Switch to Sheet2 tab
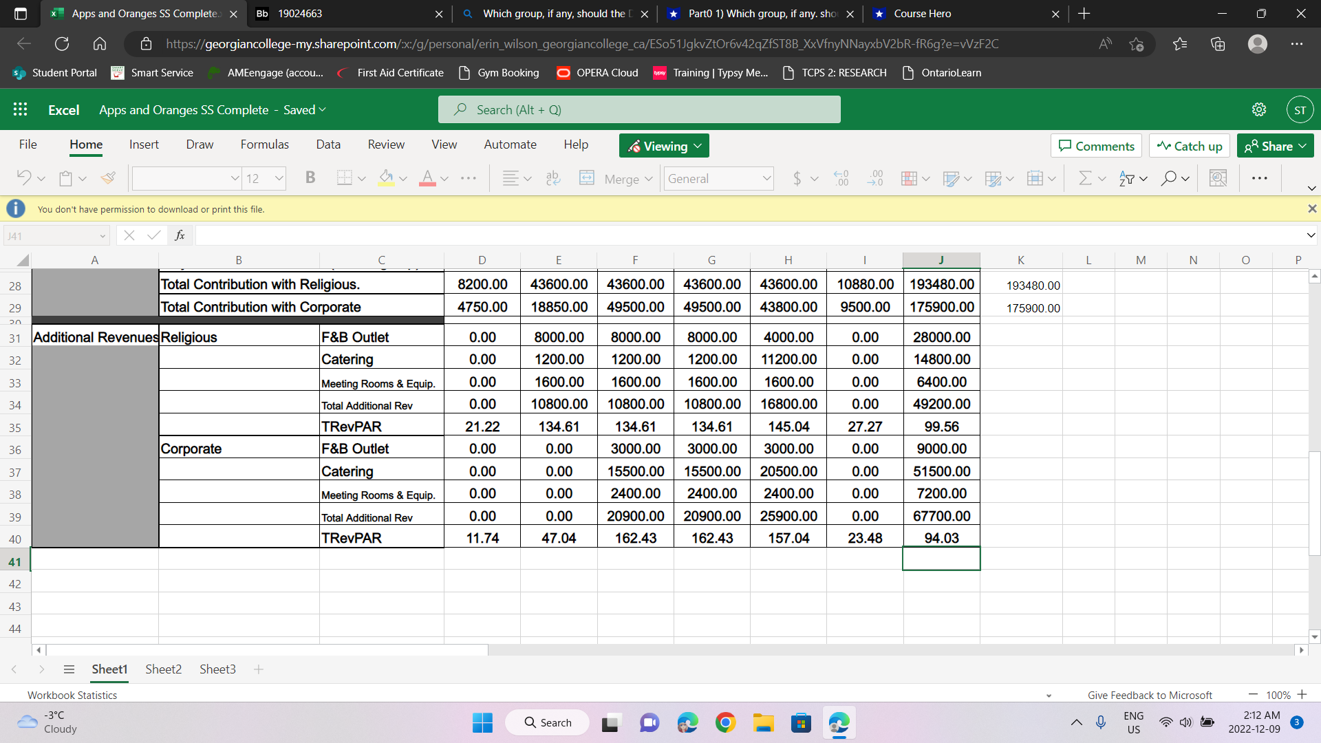The width and height of the screenshot is (1321, 743). click(163, 669)
